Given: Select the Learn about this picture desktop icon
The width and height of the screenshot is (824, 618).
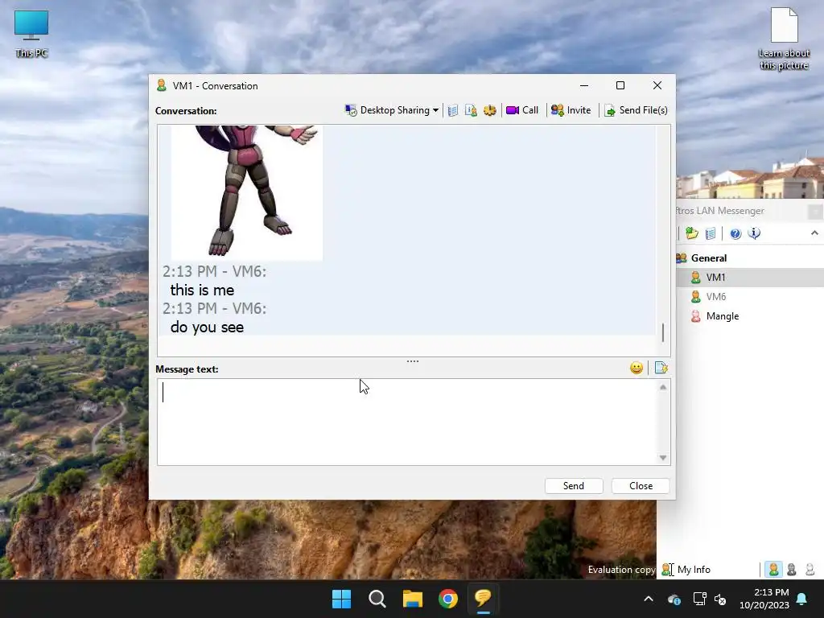Looking at the screenshot, I should click(784, 39).
